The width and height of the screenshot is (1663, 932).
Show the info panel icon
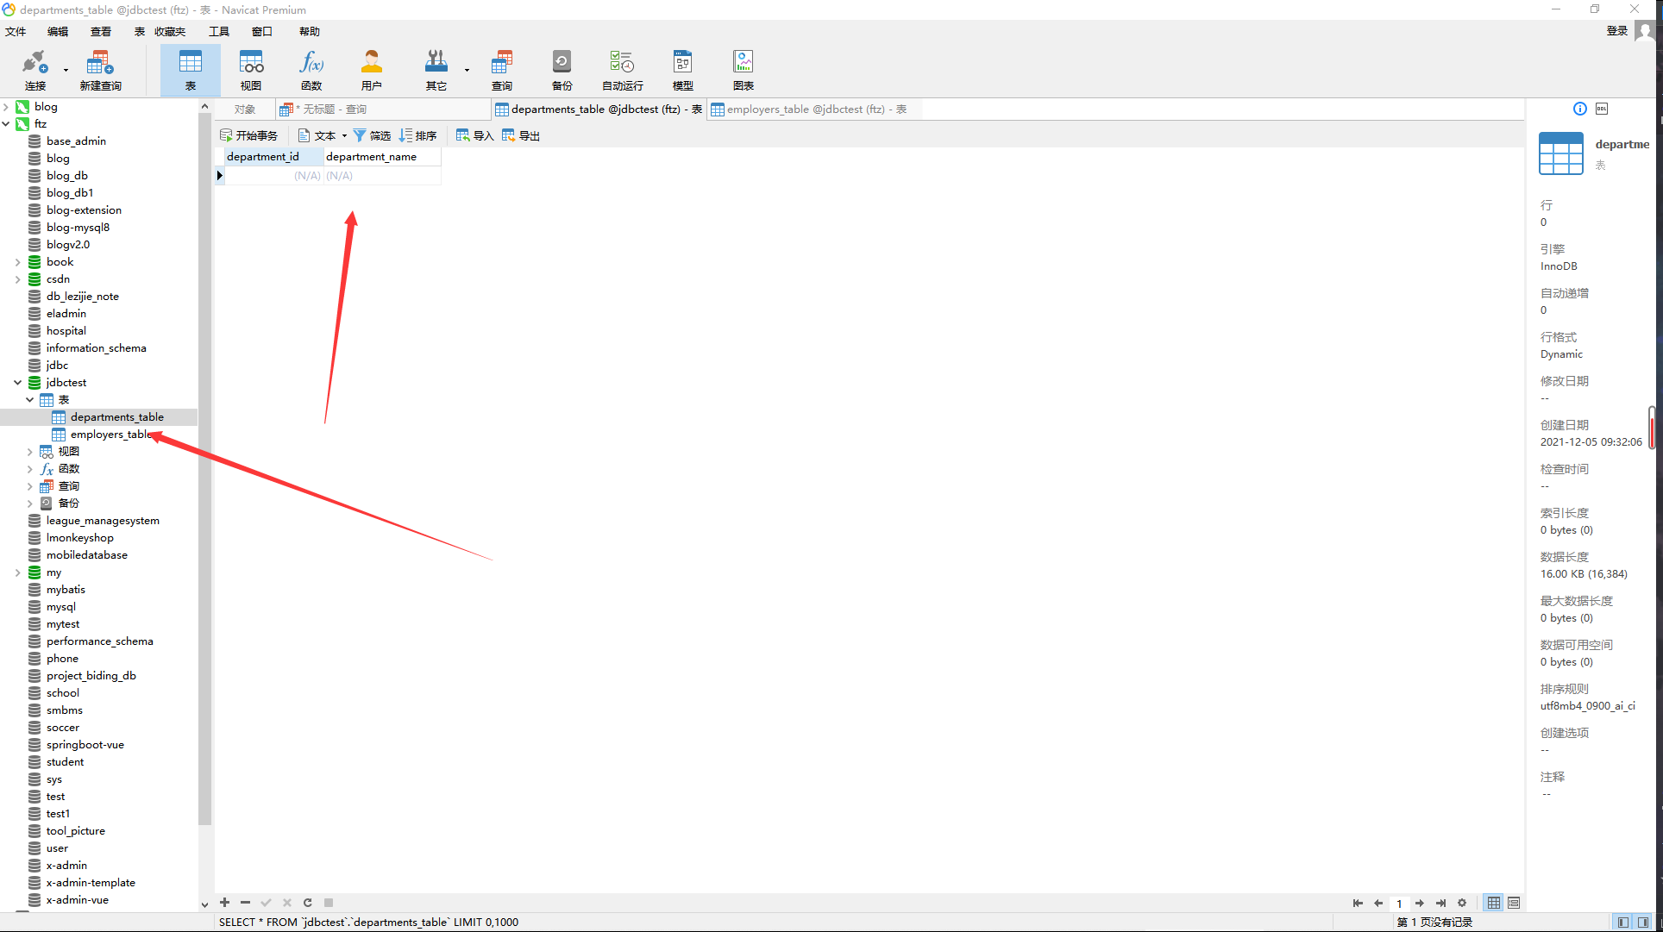coord(1579,109)
